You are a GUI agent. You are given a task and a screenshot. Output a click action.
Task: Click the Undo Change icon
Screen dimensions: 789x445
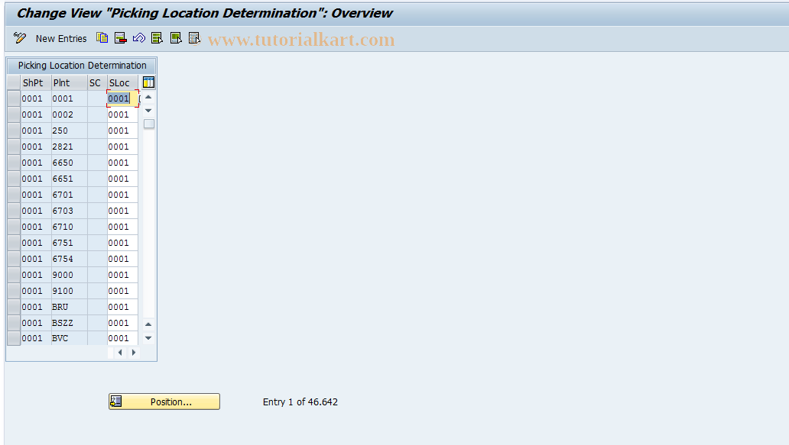coord(139,38)
